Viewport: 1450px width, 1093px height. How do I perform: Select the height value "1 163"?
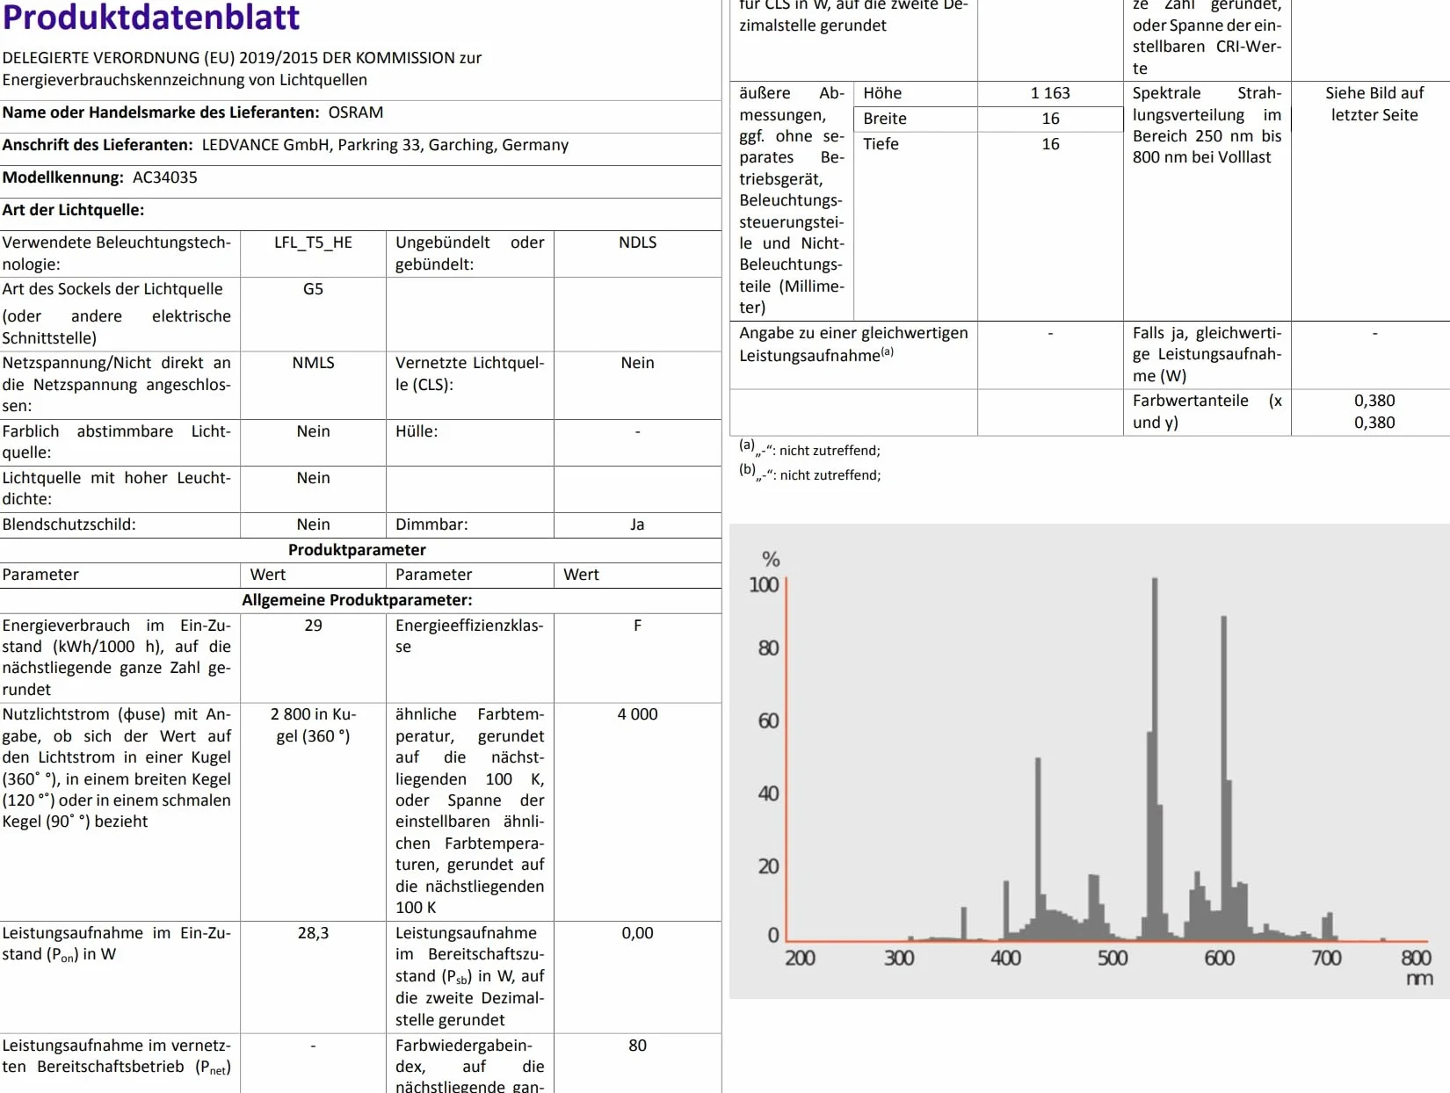click(1050, 93)
